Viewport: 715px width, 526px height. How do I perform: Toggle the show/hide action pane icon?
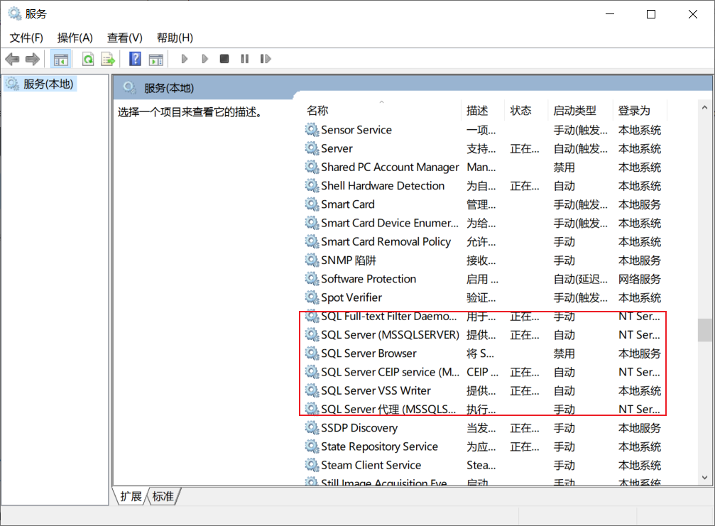(x=156, y=59)
